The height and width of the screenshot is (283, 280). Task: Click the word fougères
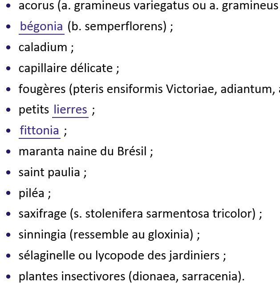tap(42, 89)
